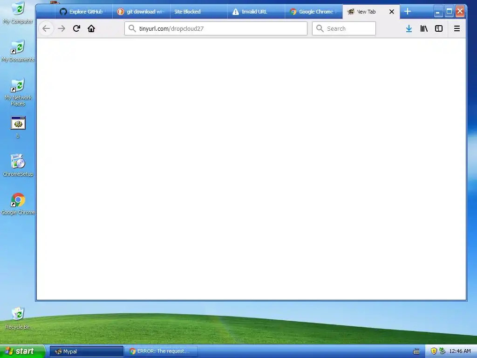
Task: Go back using the back arrow
Action: point(46,28)
